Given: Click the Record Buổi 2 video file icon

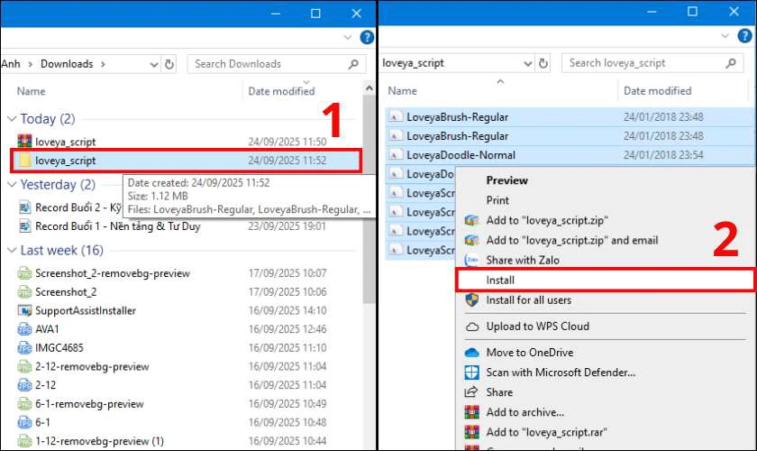Looking at the screenshot, I should coord(24,207).
